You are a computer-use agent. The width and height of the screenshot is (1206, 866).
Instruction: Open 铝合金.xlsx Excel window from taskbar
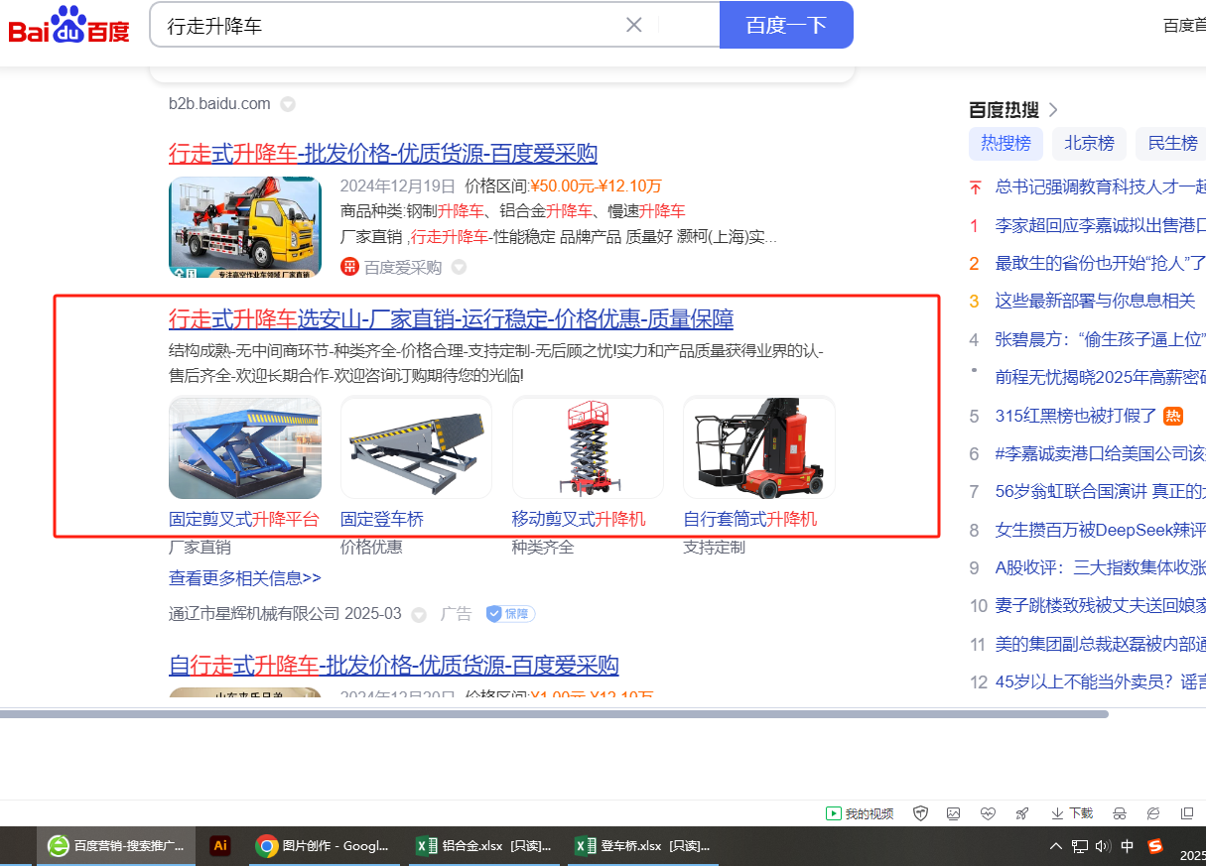pos(483,846)
